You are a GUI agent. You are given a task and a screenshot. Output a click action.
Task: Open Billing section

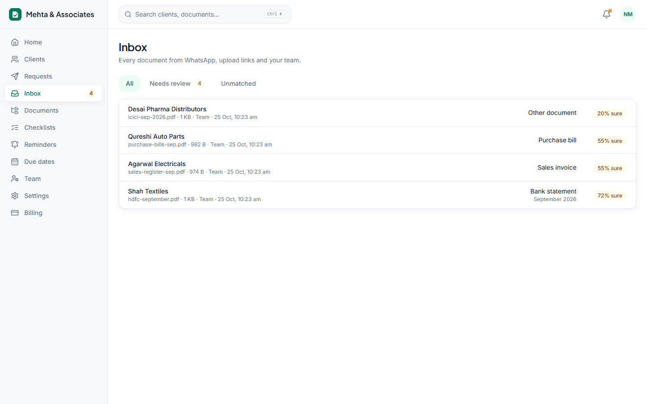(54, 213)
